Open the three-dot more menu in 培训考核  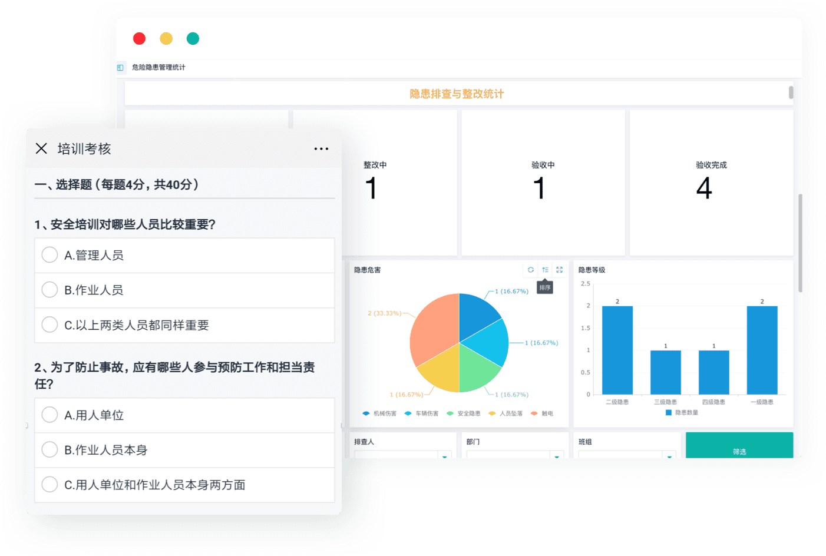click(x=321, y=149)
